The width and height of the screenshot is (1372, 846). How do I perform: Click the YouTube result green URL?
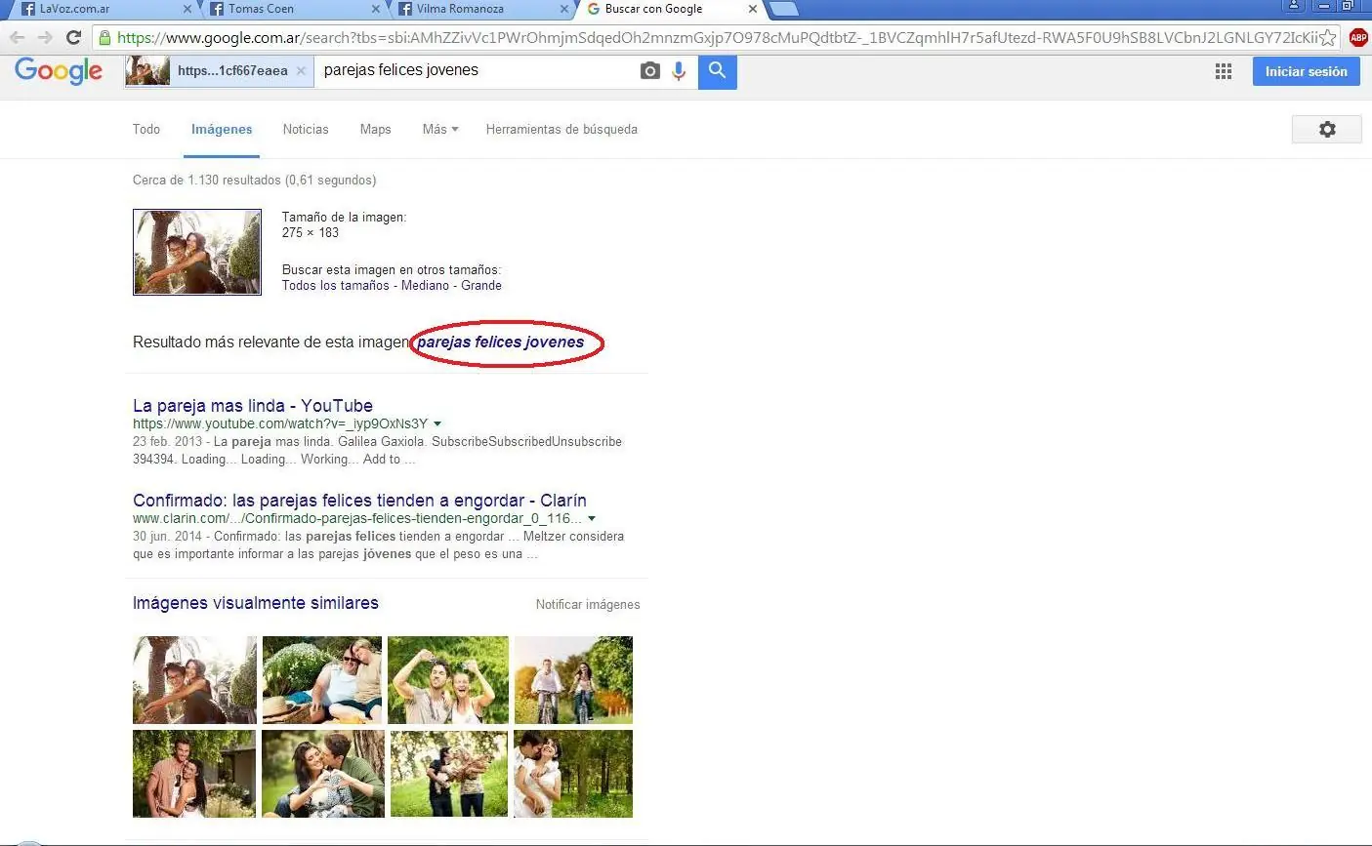(x=280, y=423)
